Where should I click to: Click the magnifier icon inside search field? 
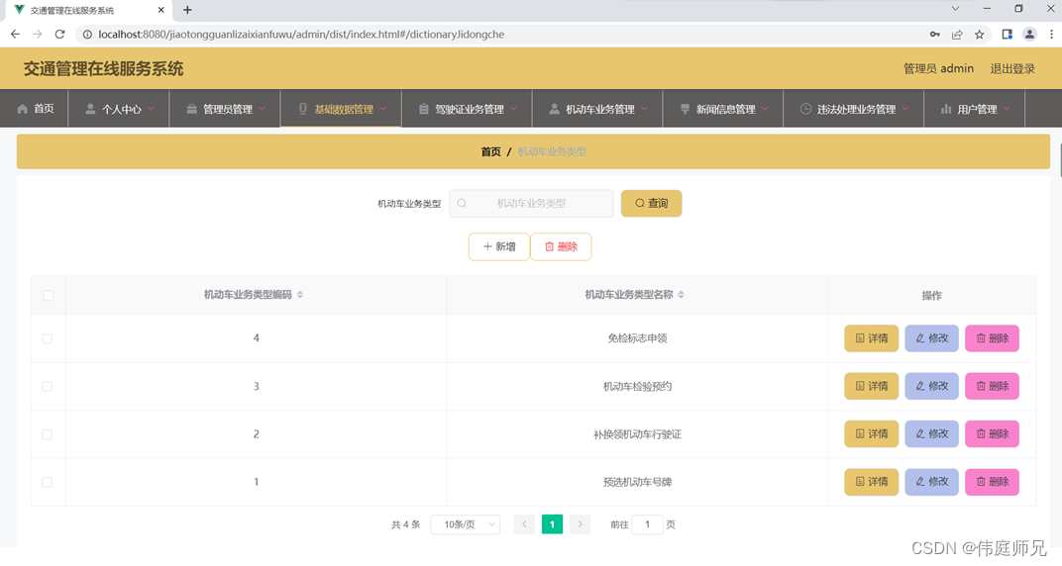462,204
